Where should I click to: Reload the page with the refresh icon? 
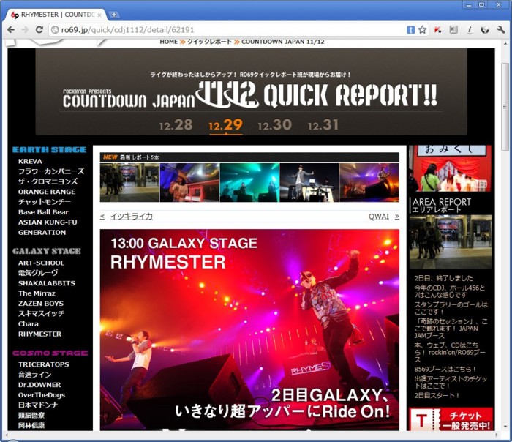(39, 30)
